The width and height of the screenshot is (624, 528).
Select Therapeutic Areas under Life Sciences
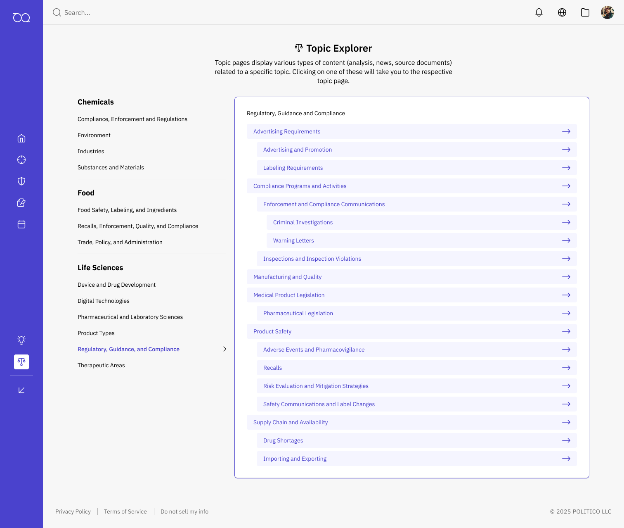[101, 365]
